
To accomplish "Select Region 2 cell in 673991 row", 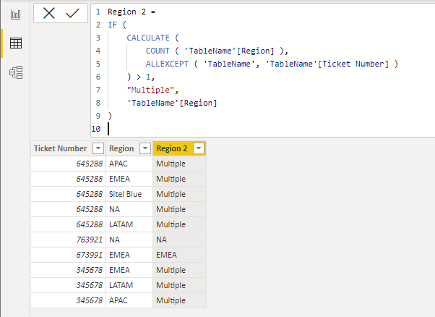I will [179, 255].
